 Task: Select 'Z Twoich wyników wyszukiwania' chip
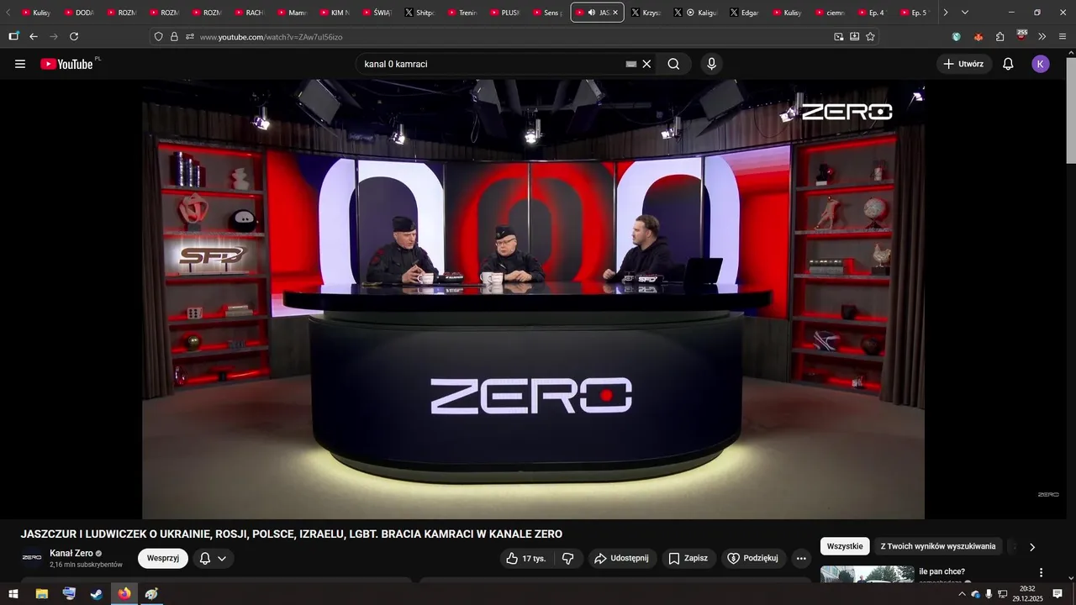tap(938, 546)
